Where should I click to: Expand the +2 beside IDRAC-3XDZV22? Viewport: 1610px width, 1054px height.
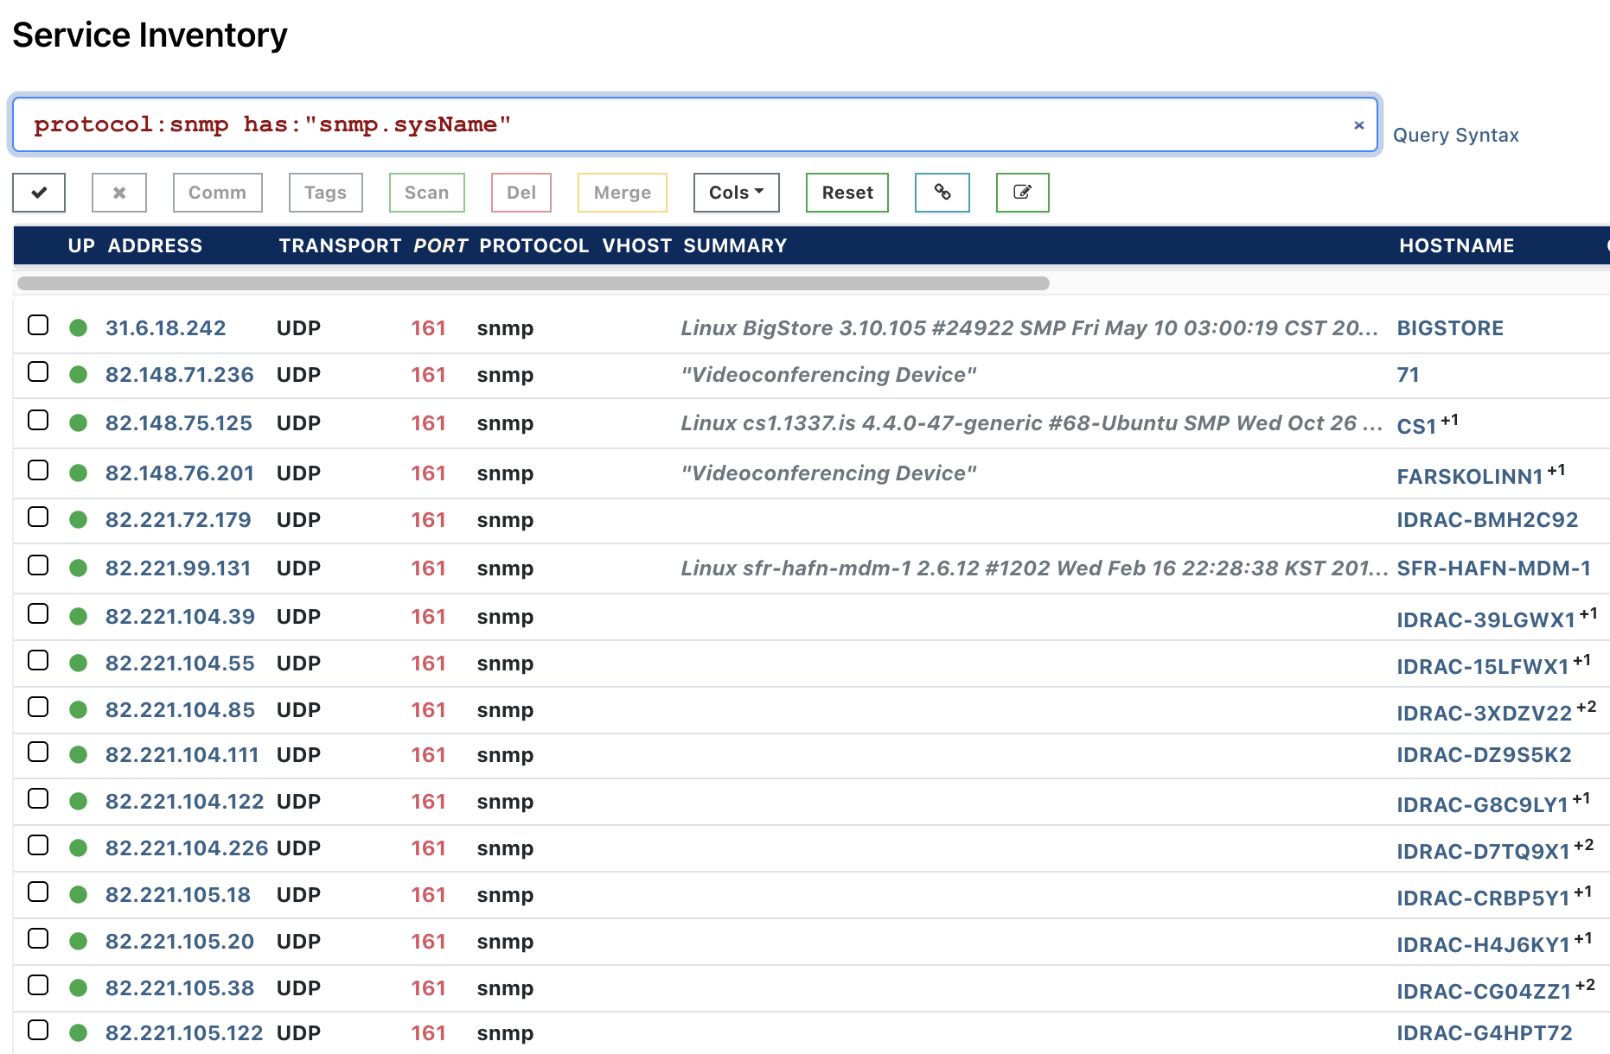point(1588,705)
